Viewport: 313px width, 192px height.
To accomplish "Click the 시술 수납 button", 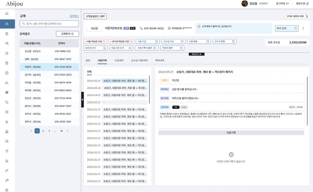I will [x=148, y=42].
